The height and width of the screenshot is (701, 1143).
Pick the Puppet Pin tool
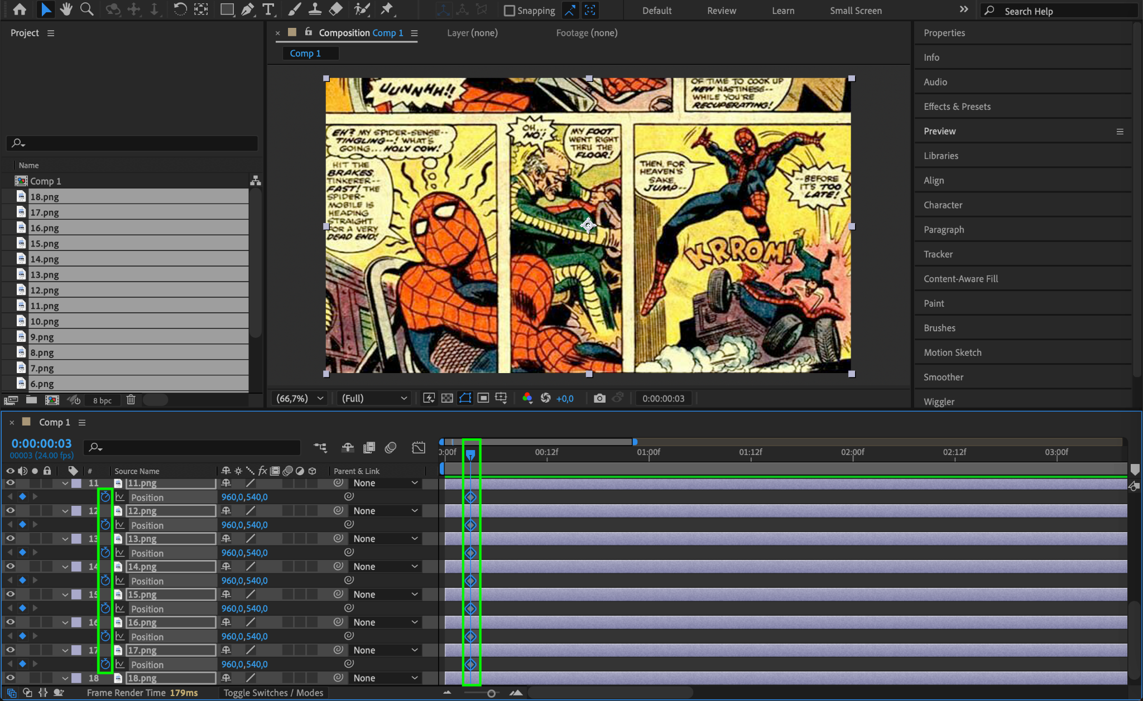[x=386, y=9]
